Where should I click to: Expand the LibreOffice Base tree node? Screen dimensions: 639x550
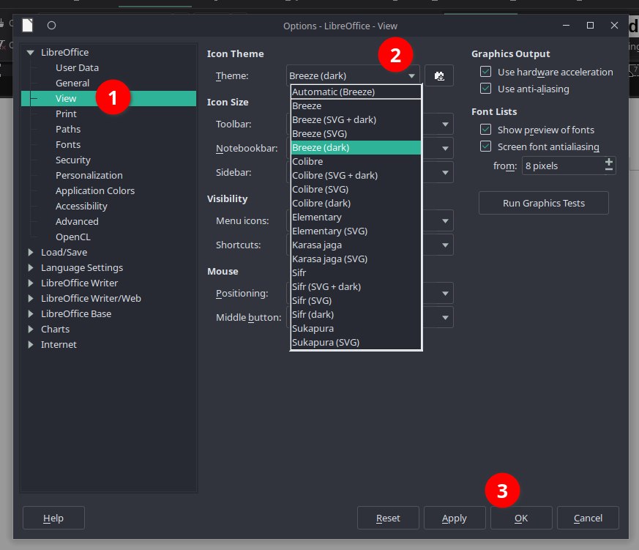point(31,314)
